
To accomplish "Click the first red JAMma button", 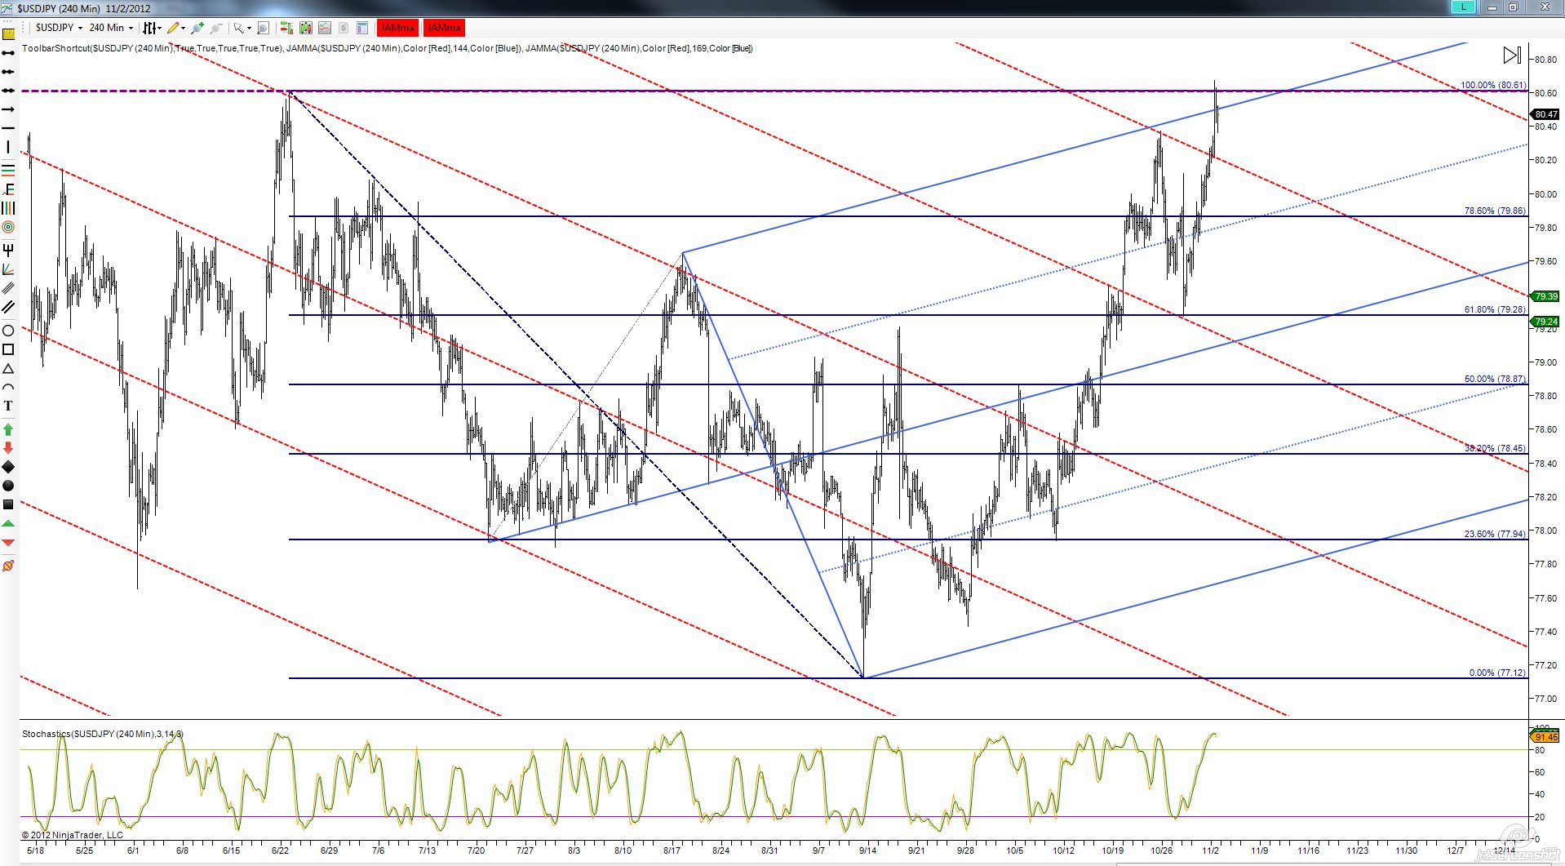I will pyautogui.click(x=397, y=28).
